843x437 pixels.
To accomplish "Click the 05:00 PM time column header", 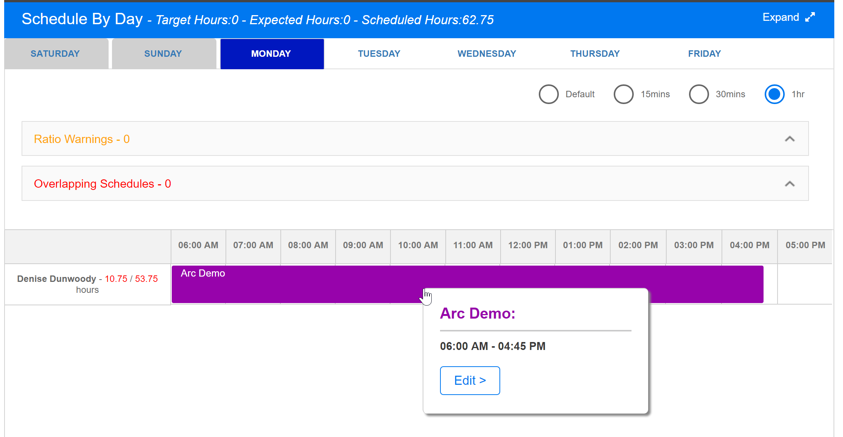I will (805, 245).
